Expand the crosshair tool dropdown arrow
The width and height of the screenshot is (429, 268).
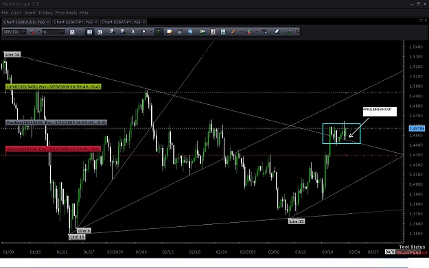pyautogui.click(x=151, y=32)
